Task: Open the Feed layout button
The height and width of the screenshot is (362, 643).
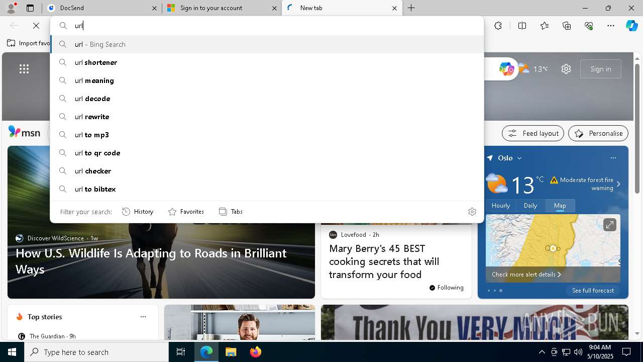Action: [x=533, y=133]
